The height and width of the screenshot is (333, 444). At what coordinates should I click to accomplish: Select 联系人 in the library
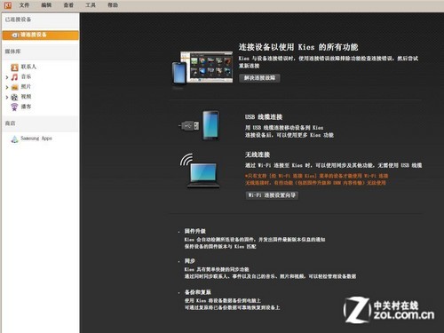[28, 67]
